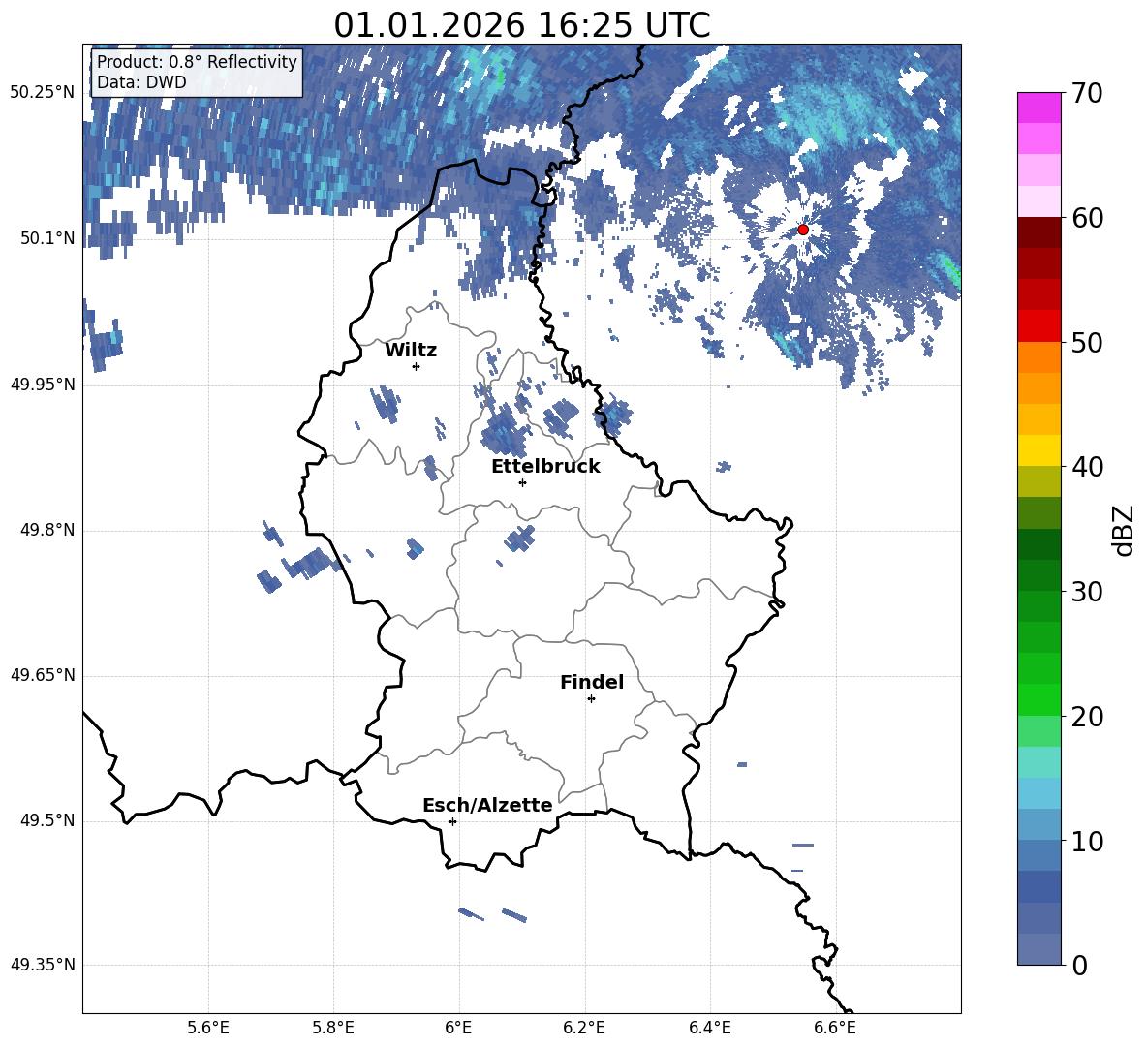Screen dimensions: 1147x1047
Task: Click the 49.95°N latitude label
Action: 43,385
